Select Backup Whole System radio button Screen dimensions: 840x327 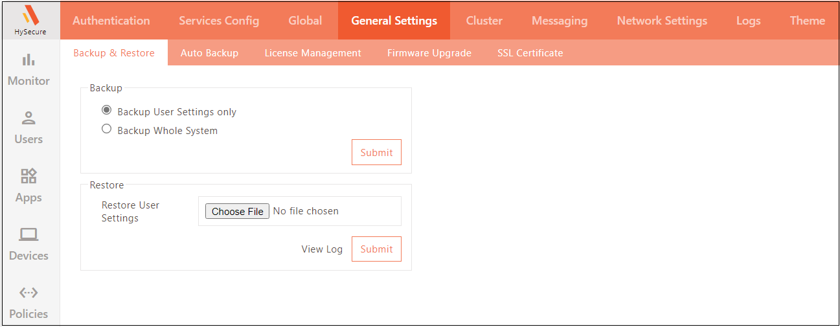[x=107, y=130]
